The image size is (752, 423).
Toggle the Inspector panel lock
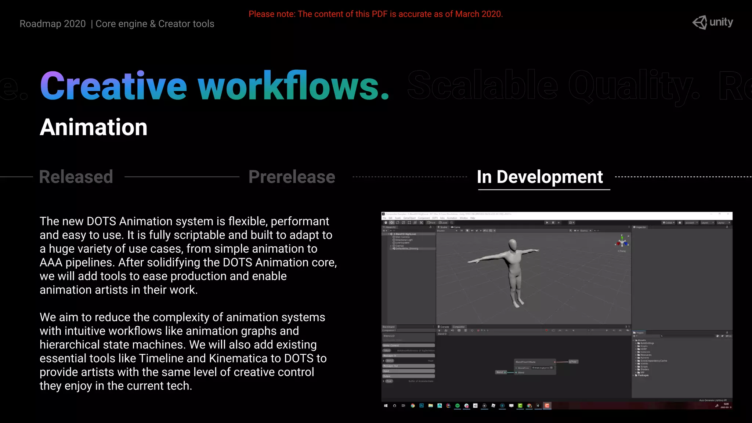tap(727, 227)
